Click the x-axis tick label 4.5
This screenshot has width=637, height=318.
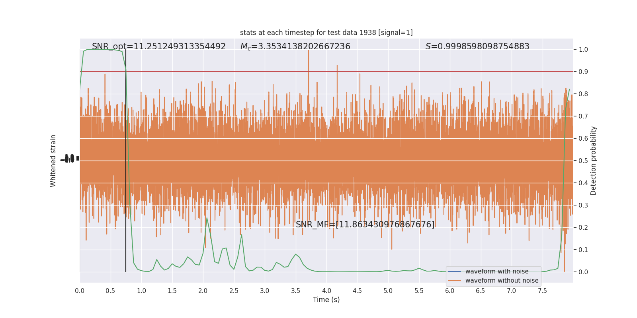(357, 291)
